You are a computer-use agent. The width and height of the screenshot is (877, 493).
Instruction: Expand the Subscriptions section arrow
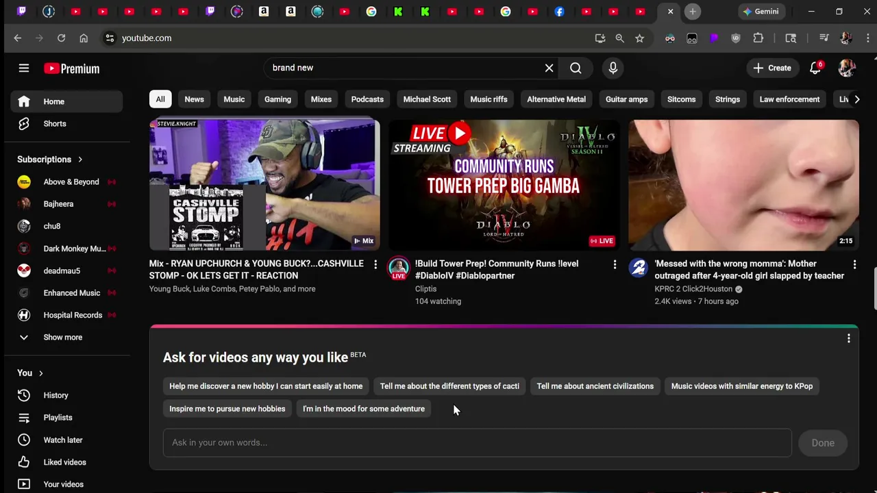80,160
